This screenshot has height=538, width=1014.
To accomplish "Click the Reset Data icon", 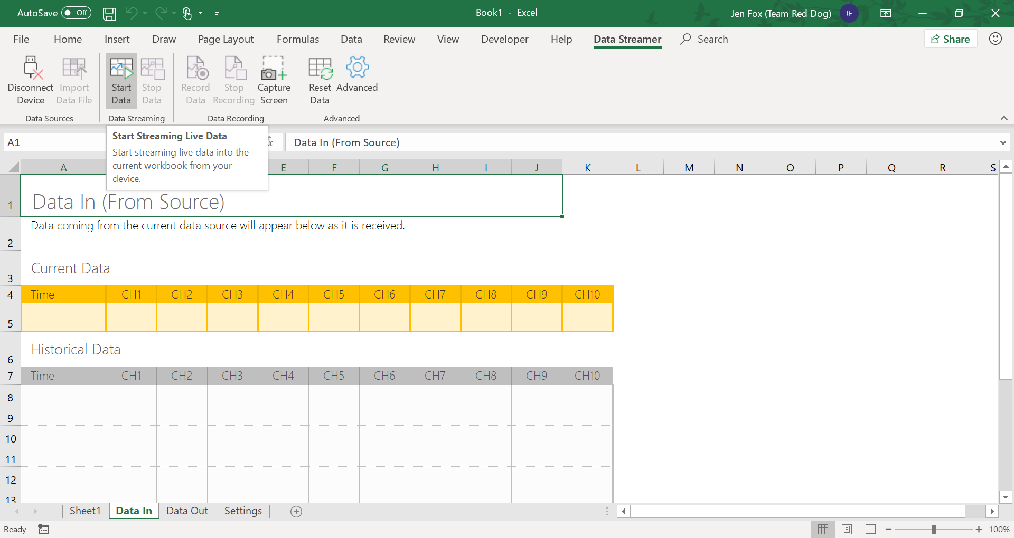I will point(320,69).
